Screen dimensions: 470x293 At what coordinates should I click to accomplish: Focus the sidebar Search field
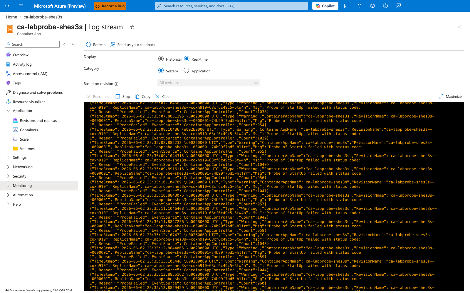point(32,44)
